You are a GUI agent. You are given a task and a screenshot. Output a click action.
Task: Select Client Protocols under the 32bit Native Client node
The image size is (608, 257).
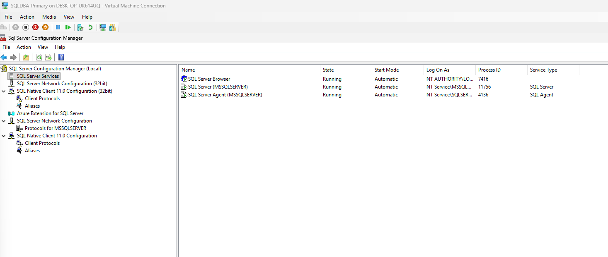tap(42, 98)
